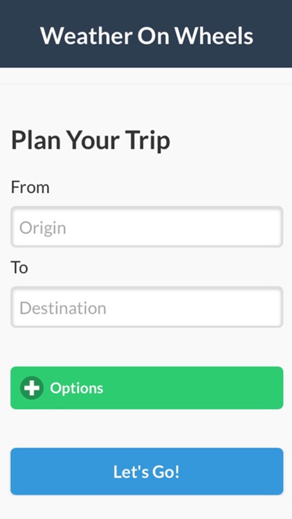
Task: Click the plus icon on Options bar
Action: click(32, 388)
